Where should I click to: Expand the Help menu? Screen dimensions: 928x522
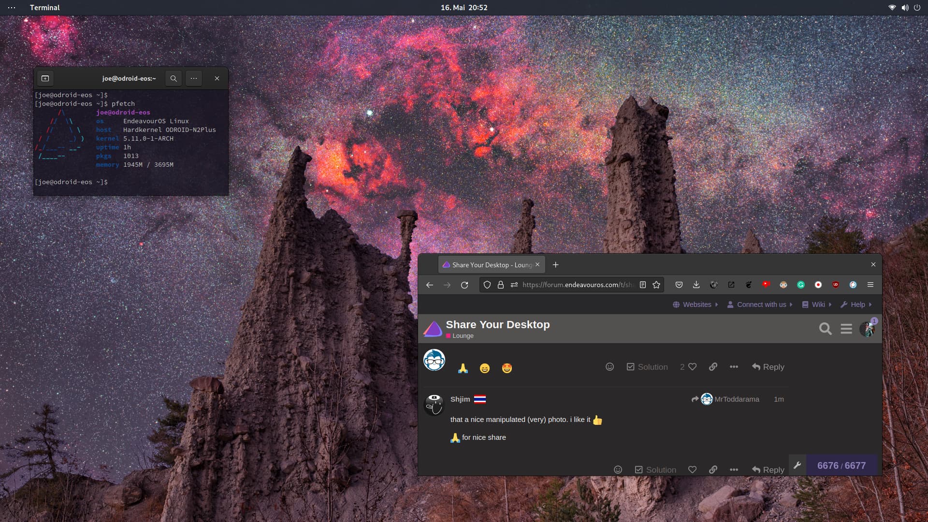coord(856,304)
